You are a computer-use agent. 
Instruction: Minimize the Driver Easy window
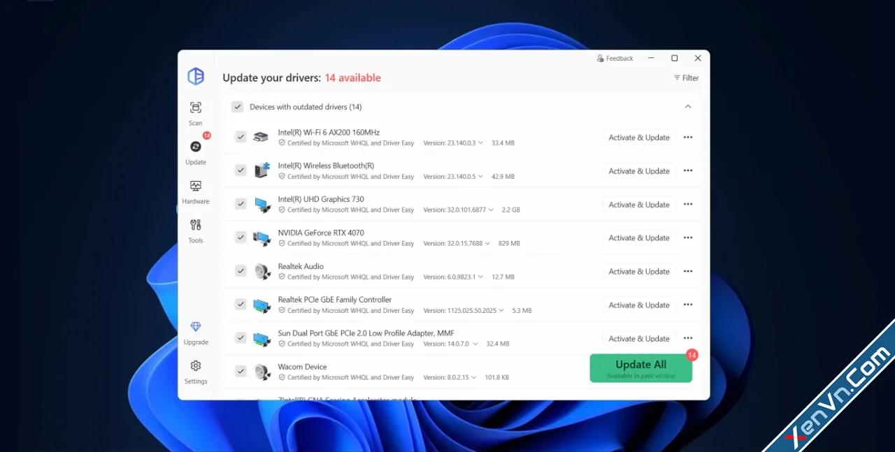click(651, 59)
